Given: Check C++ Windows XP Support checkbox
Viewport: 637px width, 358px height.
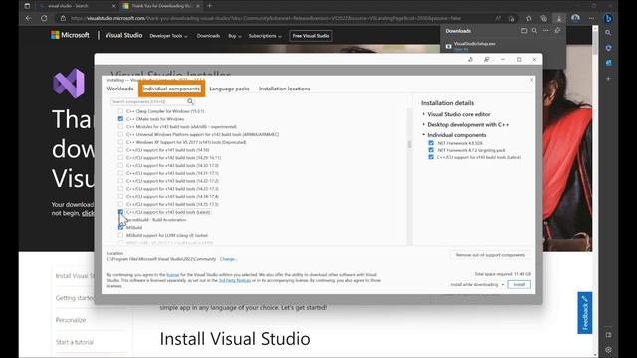Looking at the screenshot, I should click(x=120, y=142).
